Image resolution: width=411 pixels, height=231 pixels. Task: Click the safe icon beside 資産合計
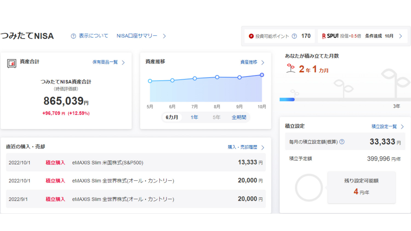pos(12,64)
